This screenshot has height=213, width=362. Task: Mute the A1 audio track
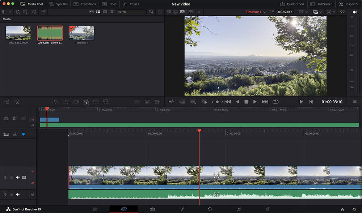pyautogui.click(x=17, y=178)
